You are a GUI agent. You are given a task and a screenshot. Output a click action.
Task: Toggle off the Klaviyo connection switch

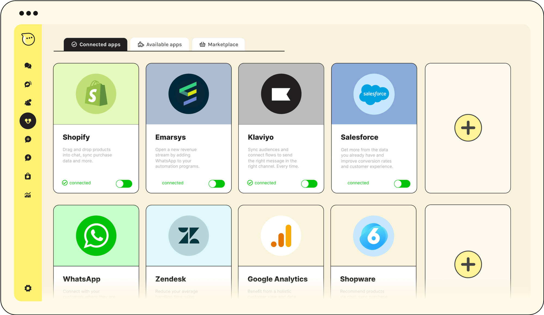[x=309, y=184]
